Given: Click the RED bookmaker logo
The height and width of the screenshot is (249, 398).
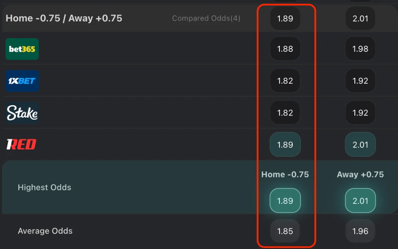Looking at the screenshot, I should [x=21, y=145].
